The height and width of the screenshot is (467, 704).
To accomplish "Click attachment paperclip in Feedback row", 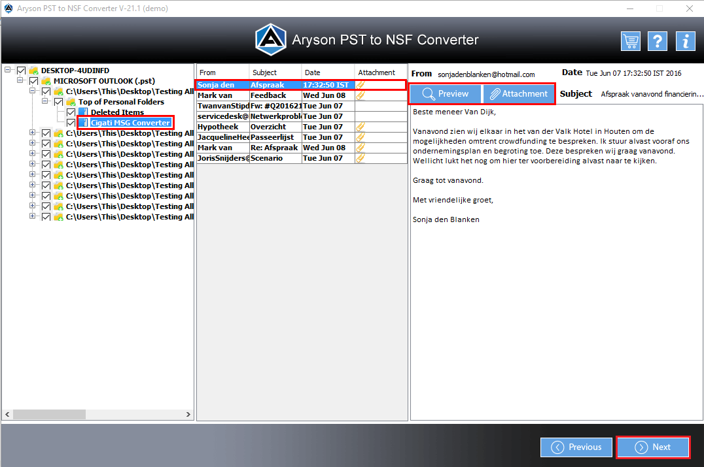I will click(360, 95).
